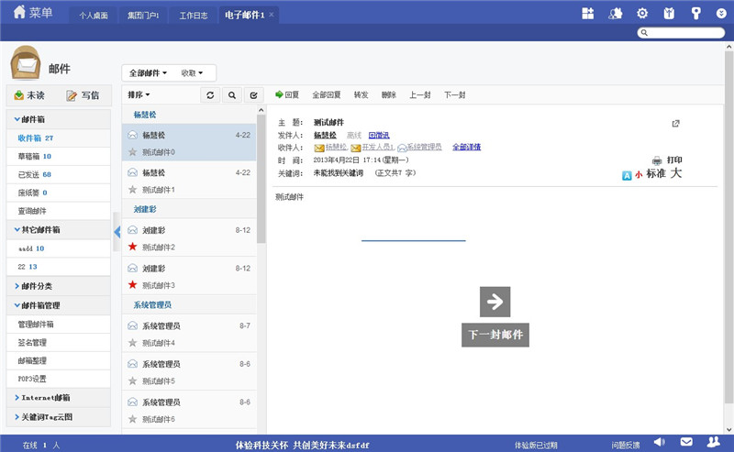Toggle the star on 测试邮件4
Screen dimensions: 734x452
132,343
